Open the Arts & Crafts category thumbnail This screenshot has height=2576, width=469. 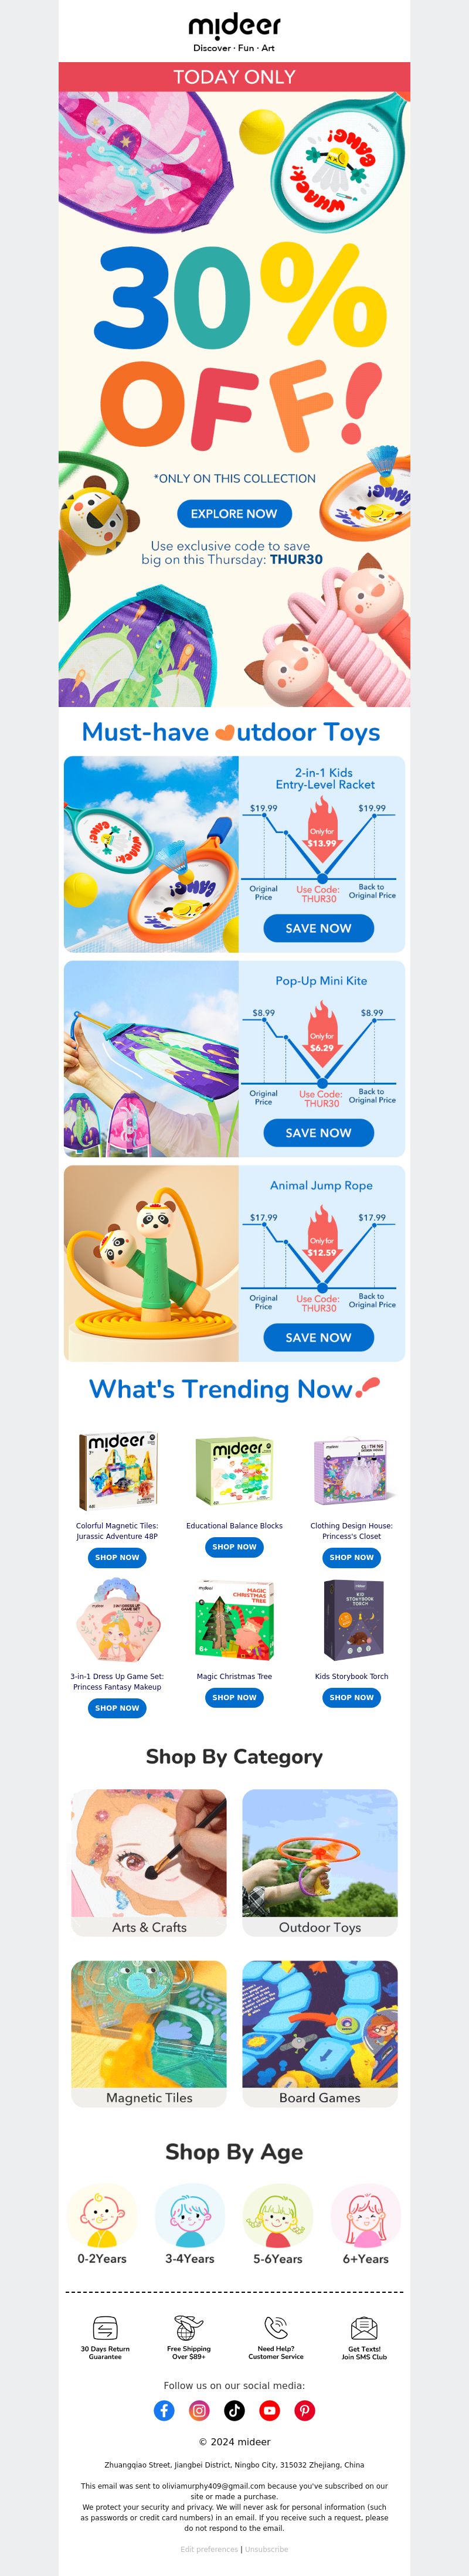[149, 1861]
